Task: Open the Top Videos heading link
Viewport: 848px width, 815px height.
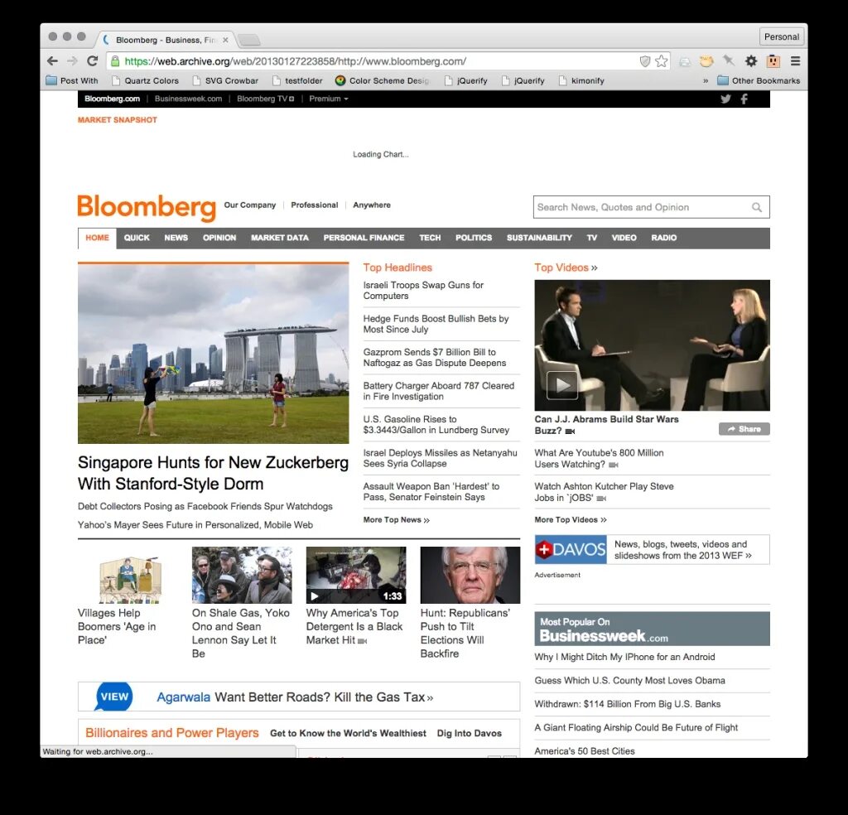Action: click(x=566, y=268)
